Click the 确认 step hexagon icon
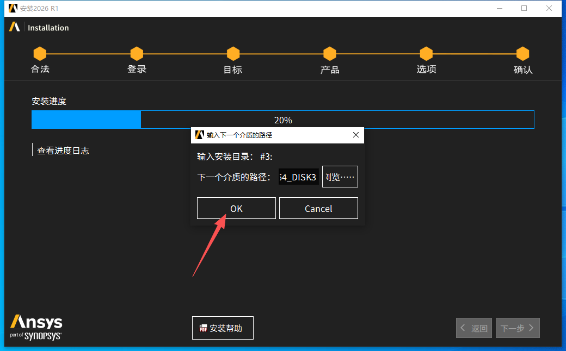Image resolution: width=566 pixels, height=351 pixels. pos(522,54)
